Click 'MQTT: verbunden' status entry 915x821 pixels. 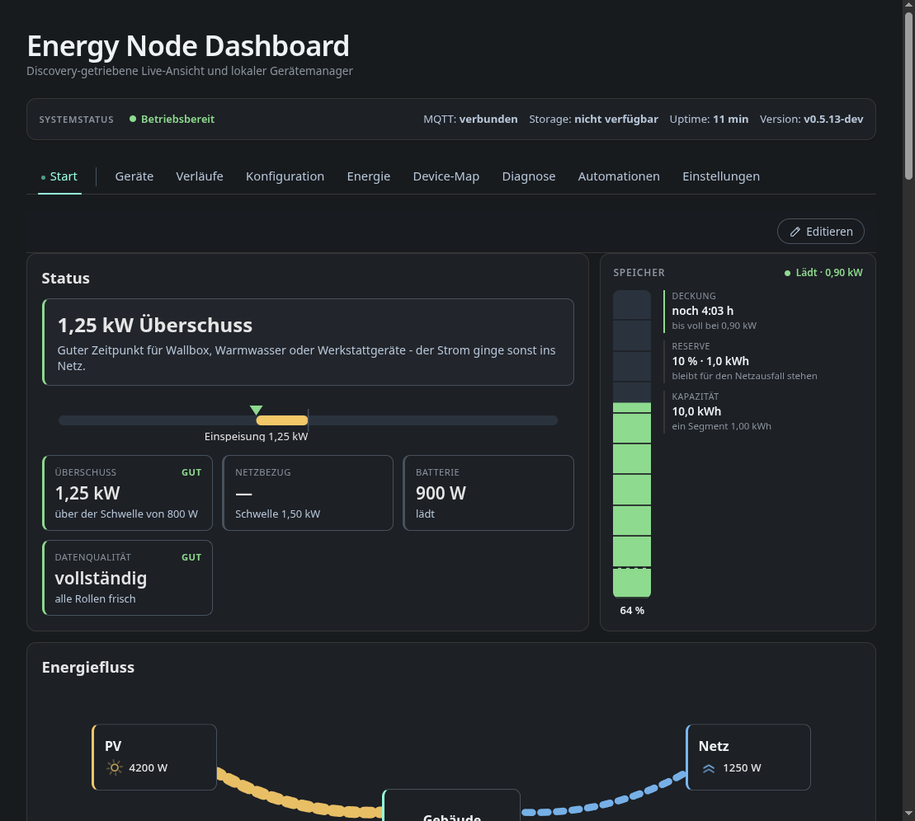[470, 119]
